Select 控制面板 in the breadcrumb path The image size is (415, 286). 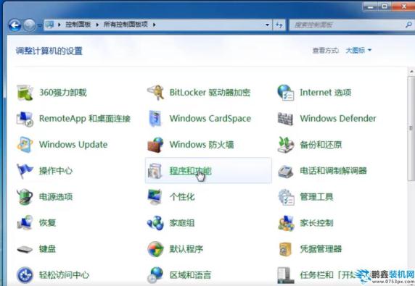tap(78, 25)
